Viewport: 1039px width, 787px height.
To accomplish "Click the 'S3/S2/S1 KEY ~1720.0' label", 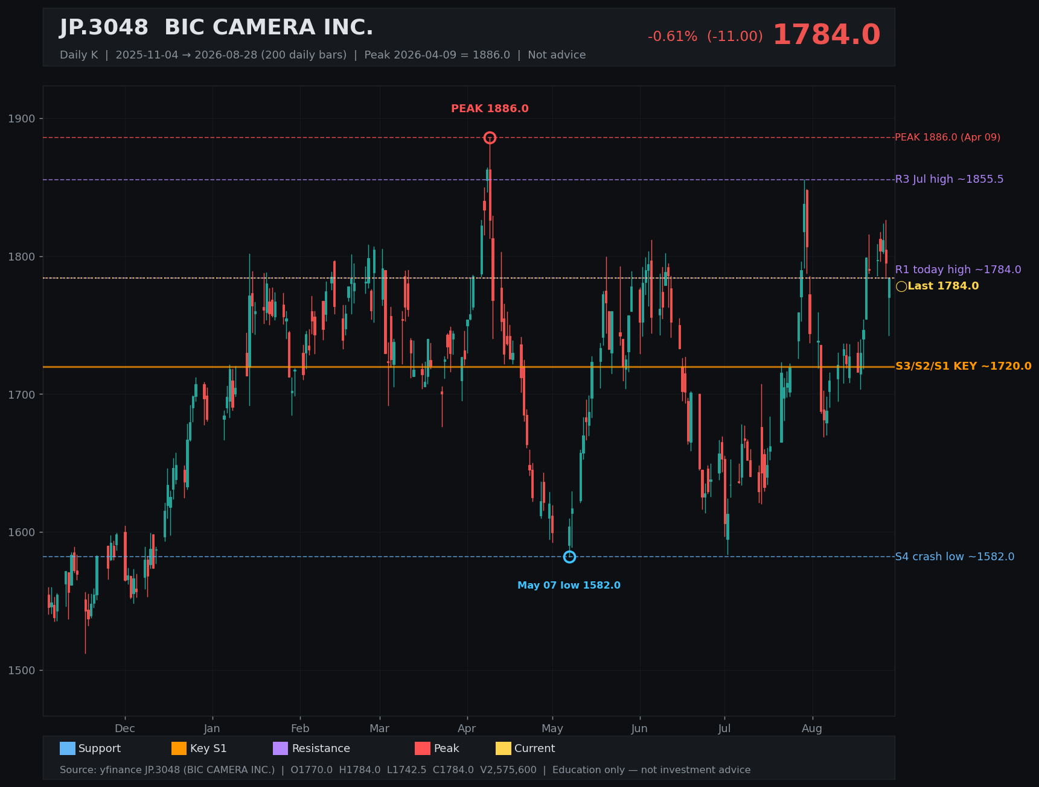I will pyautogui.click(x=963, y=366).
